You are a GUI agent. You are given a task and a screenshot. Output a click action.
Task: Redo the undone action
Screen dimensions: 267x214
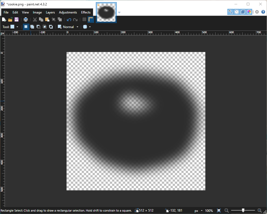point(75,19)
